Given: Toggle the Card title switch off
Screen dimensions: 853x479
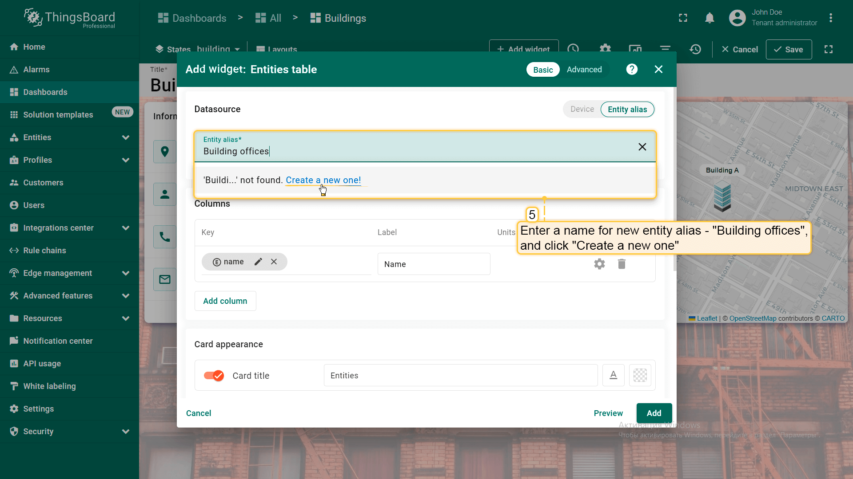Looking at the screenshot, I should pos(214,376).
